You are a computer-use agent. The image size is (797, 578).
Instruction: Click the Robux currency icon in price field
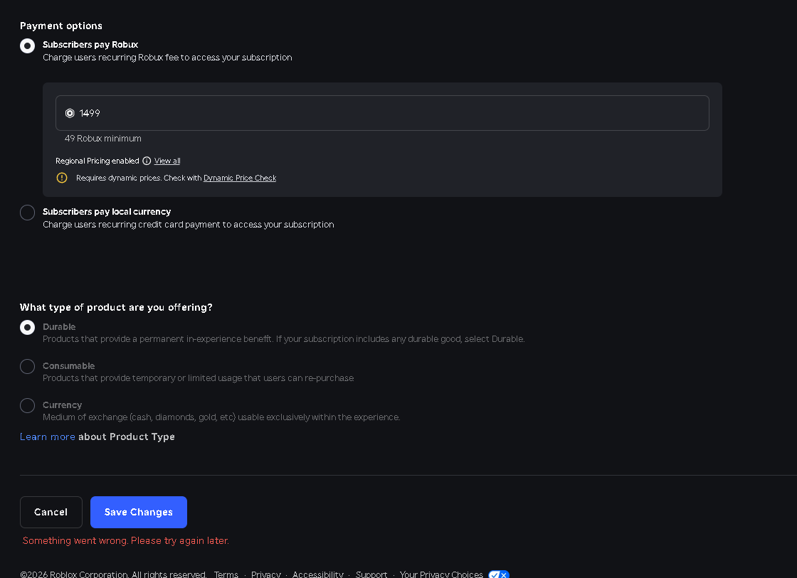[70, 113]
